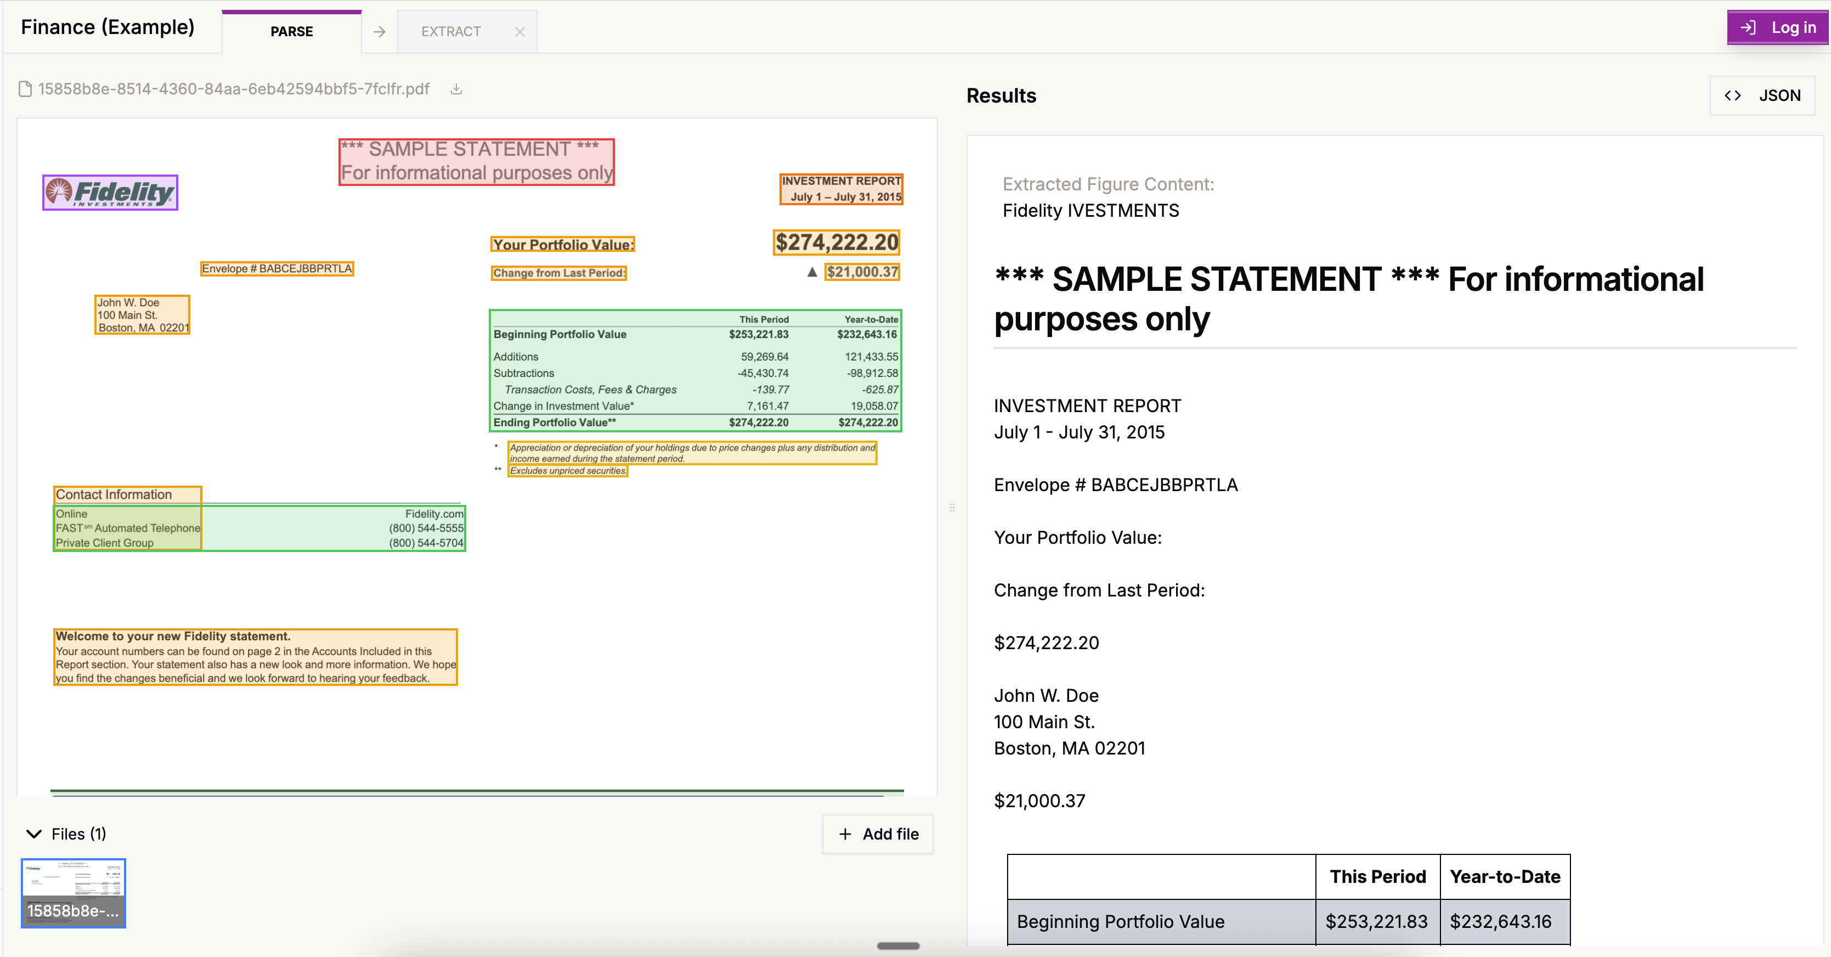
Task: Click the arrow between PARSE and EXTRACT
Action: pos(380,31)
